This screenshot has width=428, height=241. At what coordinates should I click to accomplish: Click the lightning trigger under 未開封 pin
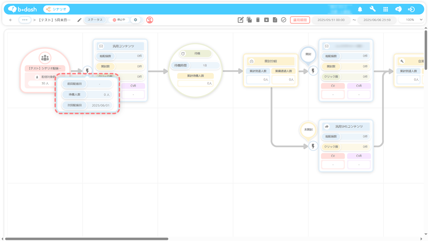(x=313, y=146)
